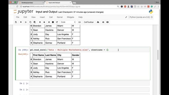This screenshot has height=95, width=169.
Task: Click the Last Checkpoint status text
Action: [81, 12]
